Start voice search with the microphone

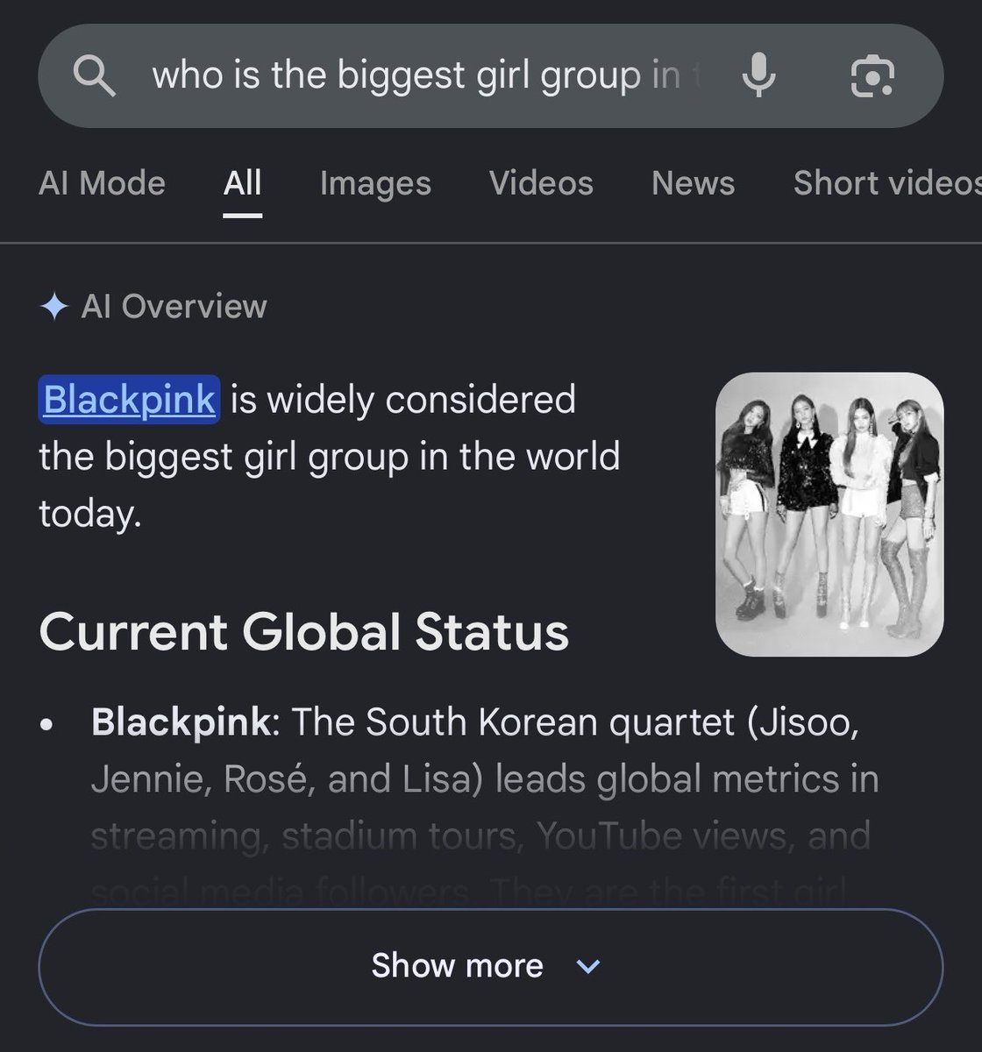click(x=758, y=75)
